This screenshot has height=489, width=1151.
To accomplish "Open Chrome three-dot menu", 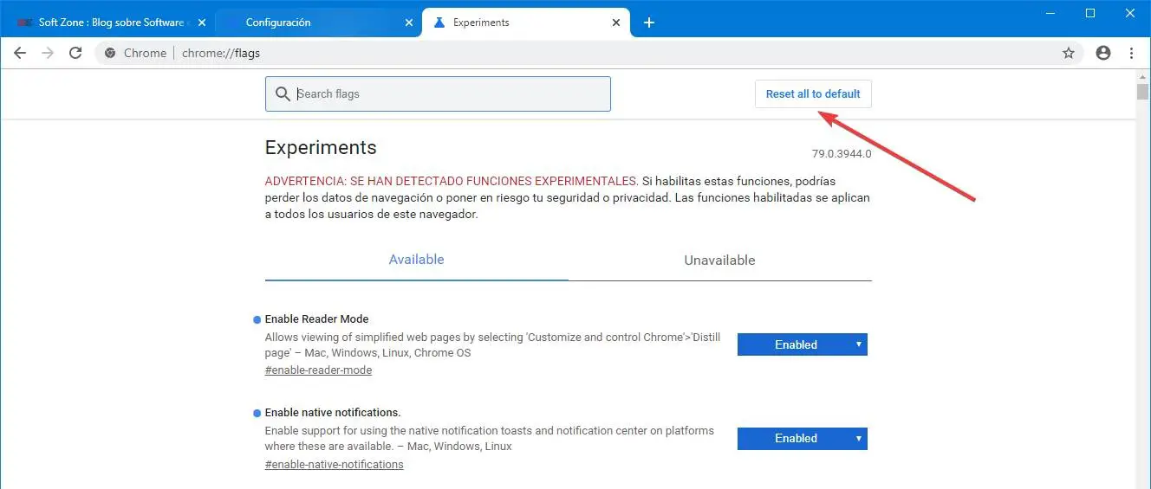I will click(1131, 53).
